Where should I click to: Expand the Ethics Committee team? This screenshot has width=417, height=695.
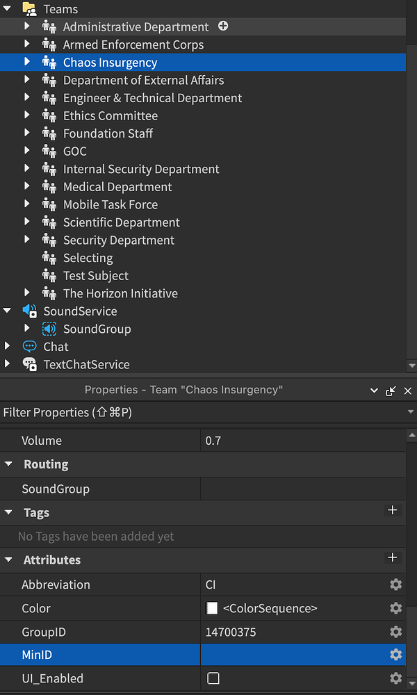click(27, 115)
